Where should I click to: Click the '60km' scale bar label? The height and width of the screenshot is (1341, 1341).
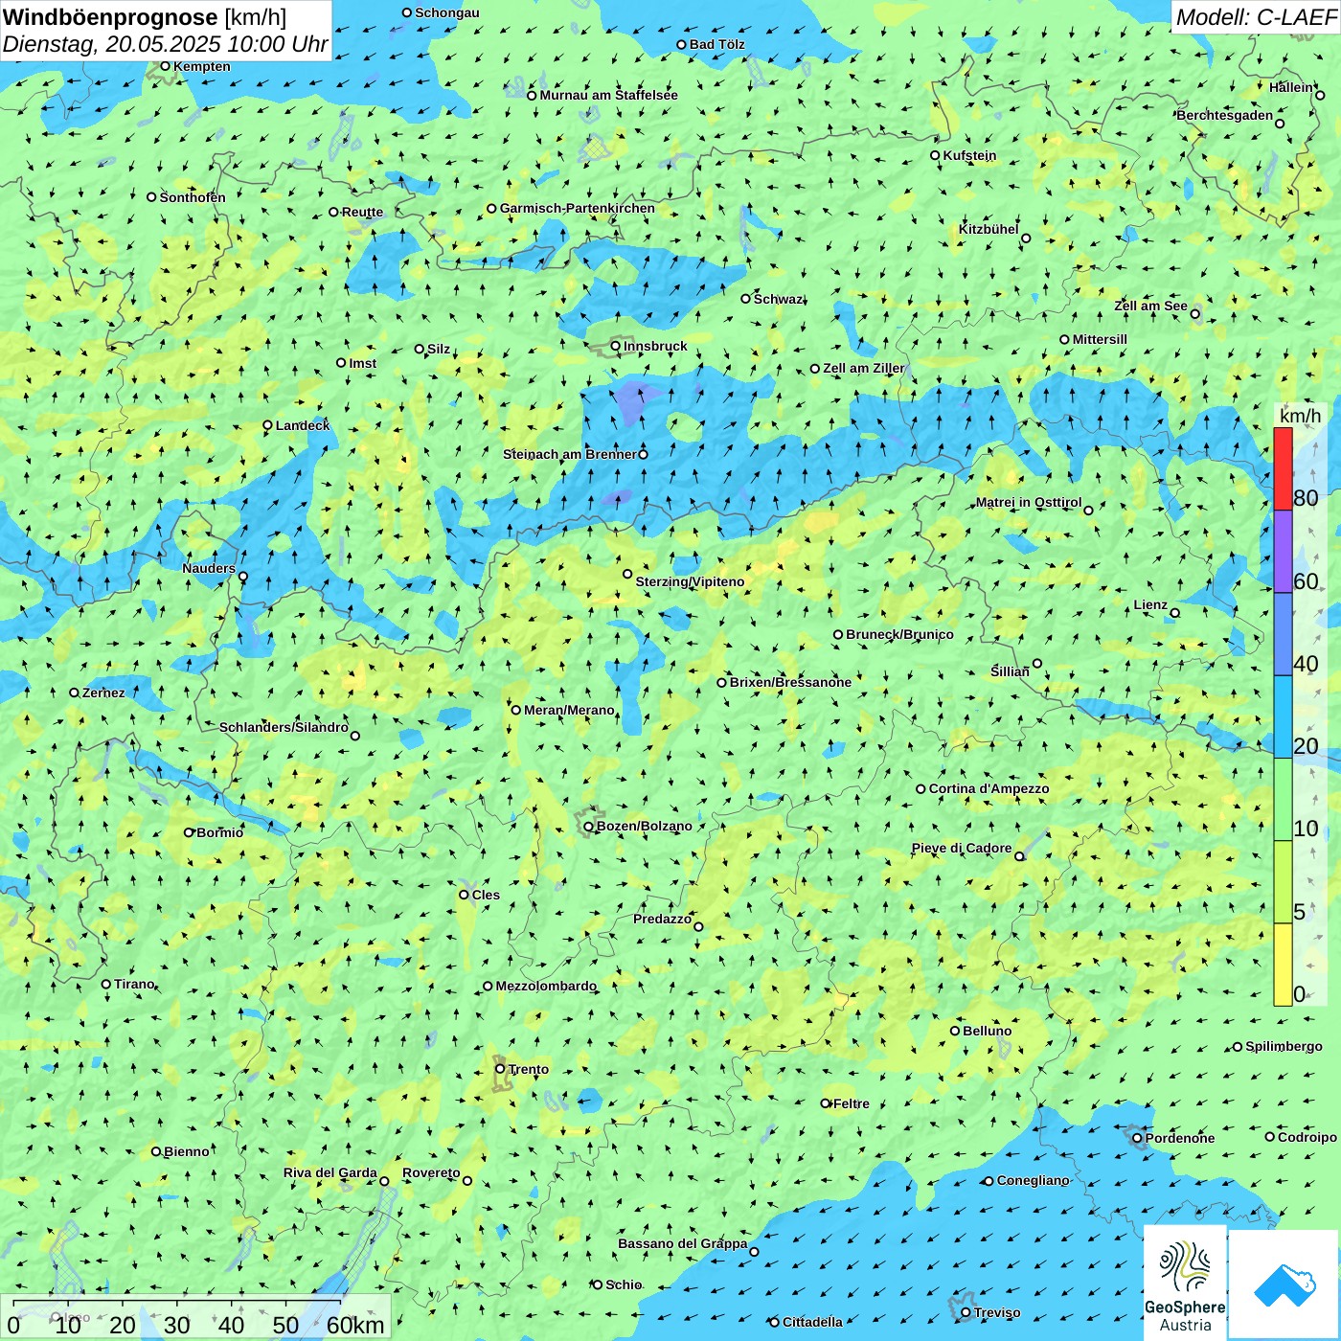click(x=355, y=1326)
